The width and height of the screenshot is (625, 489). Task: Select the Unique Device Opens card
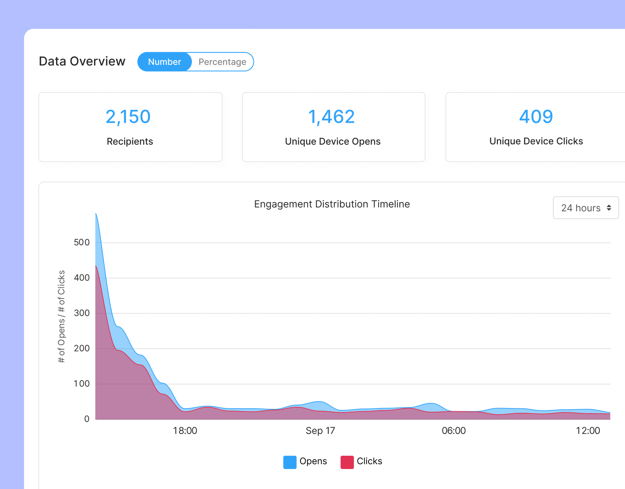coord(333,127)
